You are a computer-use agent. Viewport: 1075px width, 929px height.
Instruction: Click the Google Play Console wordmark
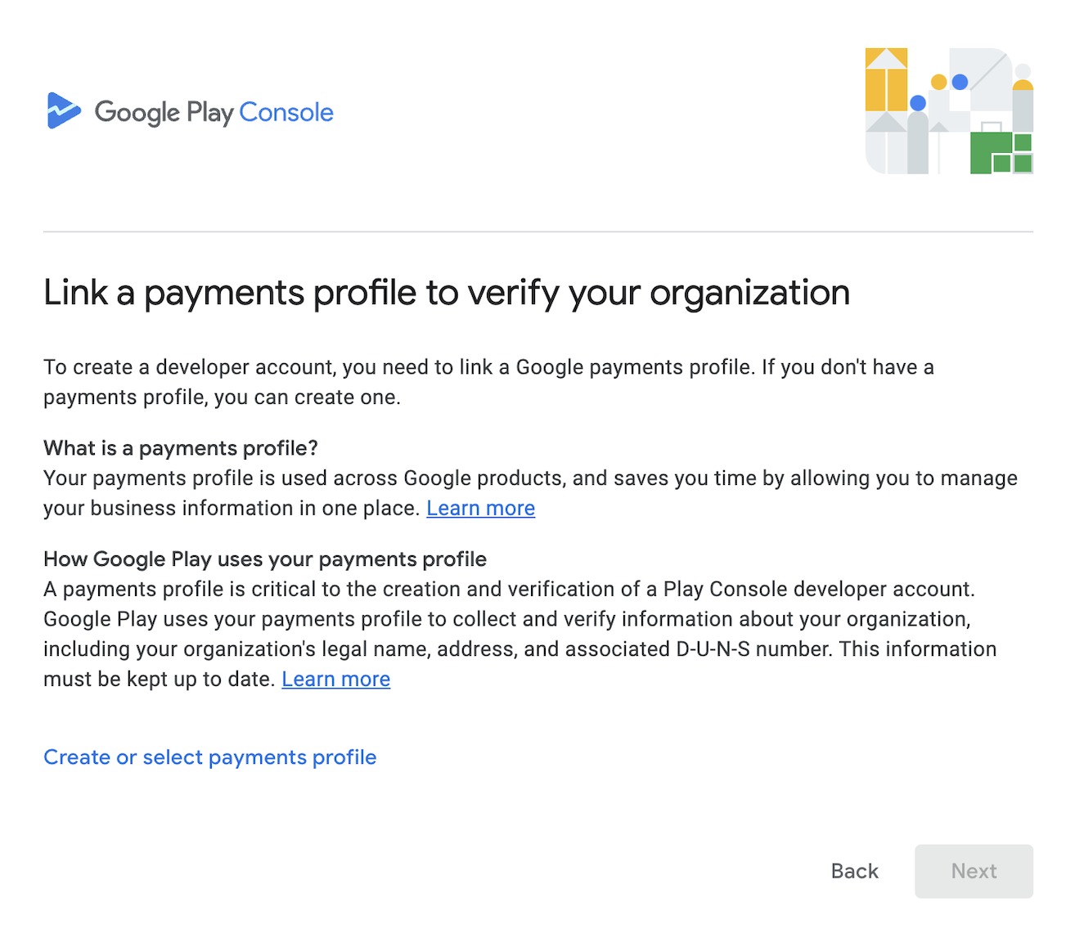214,113
